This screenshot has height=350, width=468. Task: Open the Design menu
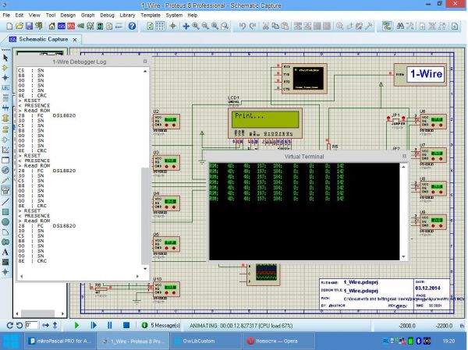[68, 15]
